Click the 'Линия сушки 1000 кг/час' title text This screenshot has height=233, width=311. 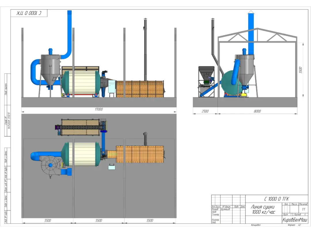point(263,209)
